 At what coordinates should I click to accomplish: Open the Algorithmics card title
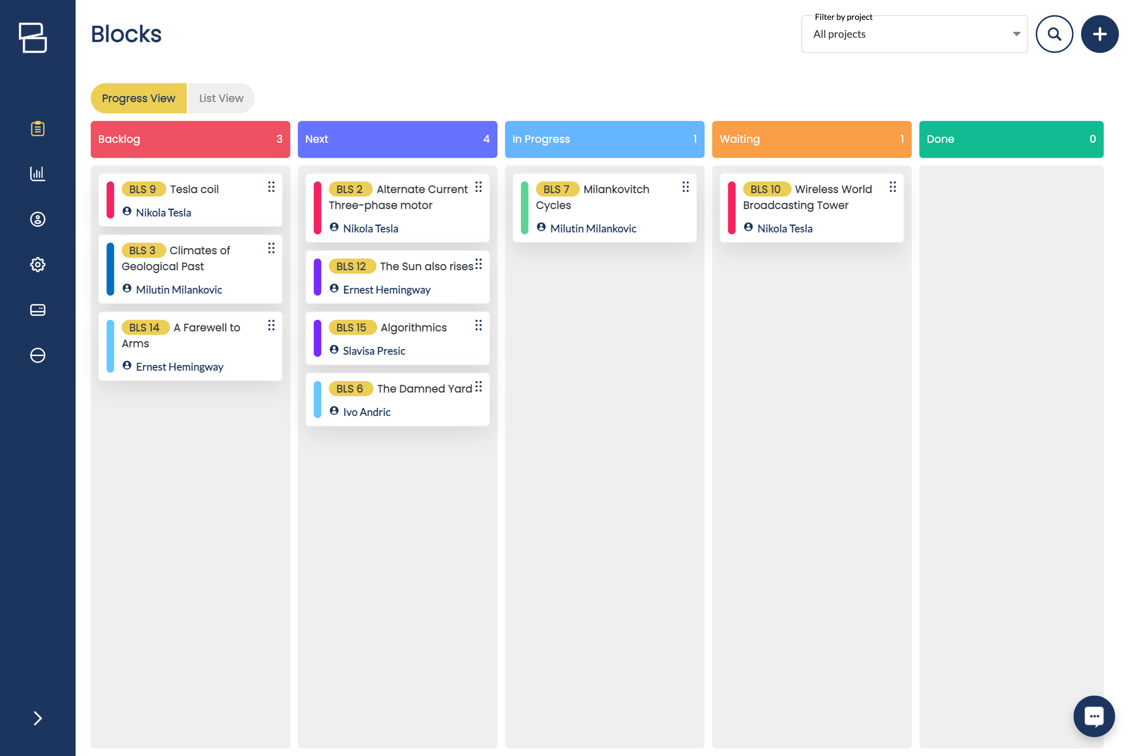point(414,327)
